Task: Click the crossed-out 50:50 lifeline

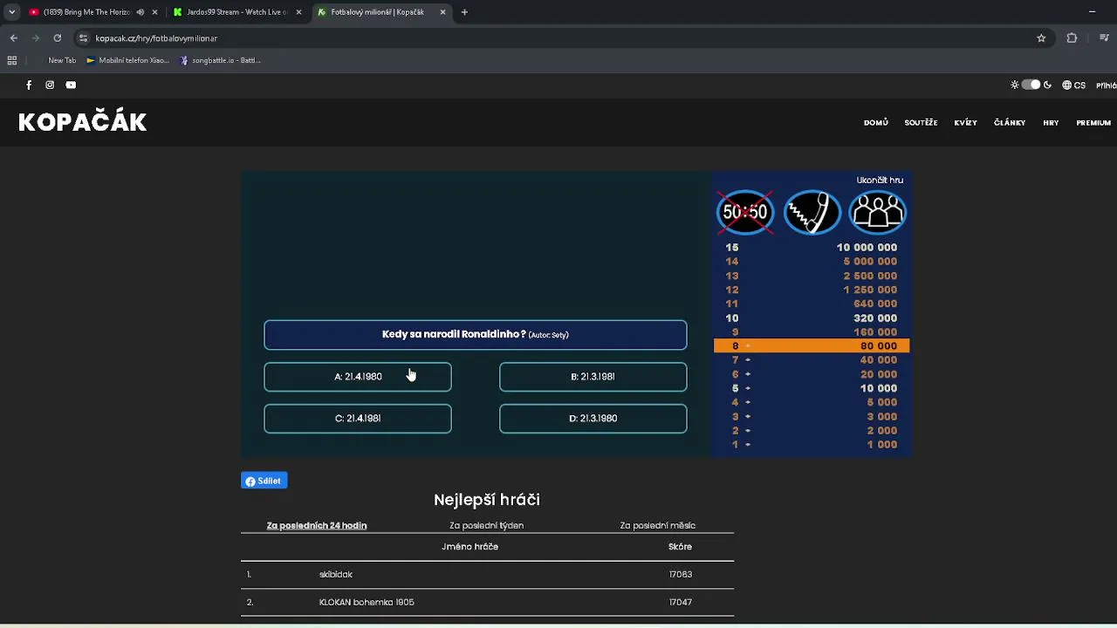Action: 745,212
